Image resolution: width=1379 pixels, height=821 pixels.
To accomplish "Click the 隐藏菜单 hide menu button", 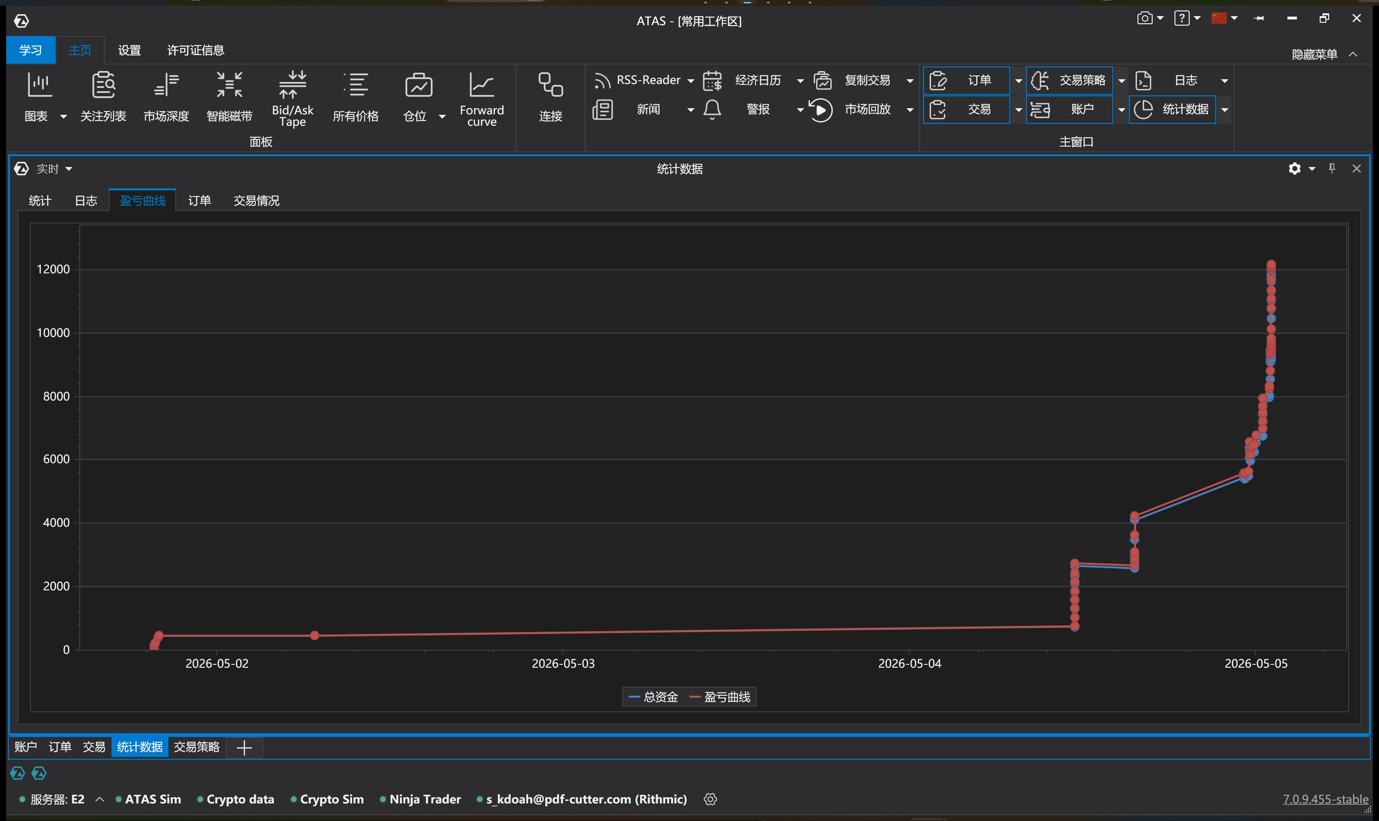I will [x=1324, y=54].
